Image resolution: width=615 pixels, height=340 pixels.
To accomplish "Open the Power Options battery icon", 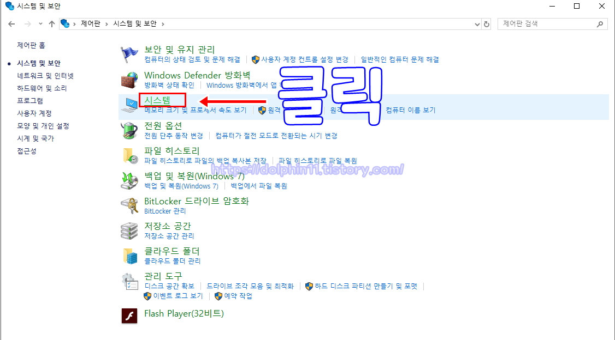I will tap(129, 131).
